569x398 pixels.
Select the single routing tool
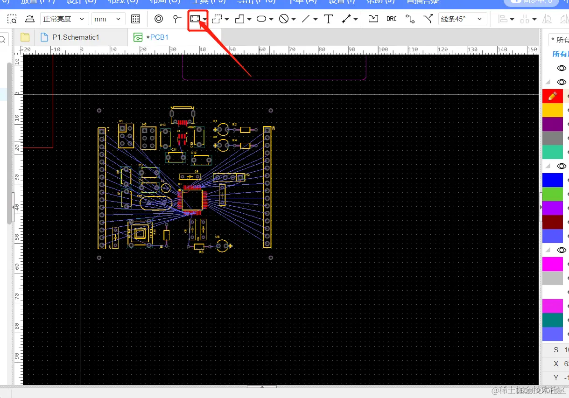(410, 19)
